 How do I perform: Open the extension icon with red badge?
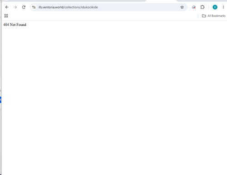pyautogui.click(x=194, y=7)
